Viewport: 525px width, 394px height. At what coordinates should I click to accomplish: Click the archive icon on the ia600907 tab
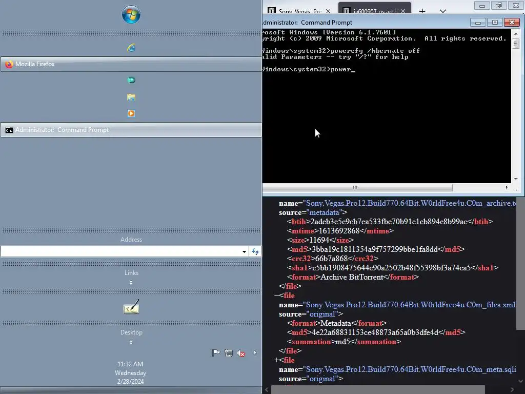[347, 11]
